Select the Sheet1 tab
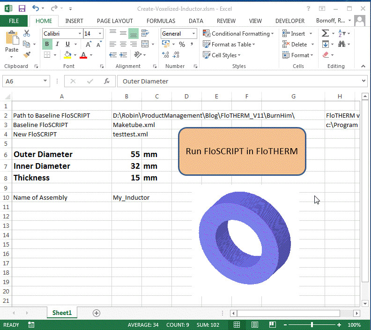The height and width of the screenshot is (330, 371). [62, 313]
